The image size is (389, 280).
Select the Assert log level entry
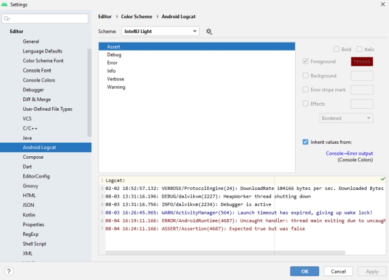(x=196, y=47)
